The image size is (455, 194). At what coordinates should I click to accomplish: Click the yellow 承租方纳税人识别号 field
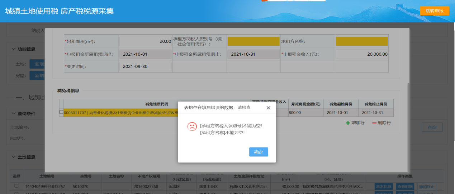pyautogui.click(x=253, y=41)
